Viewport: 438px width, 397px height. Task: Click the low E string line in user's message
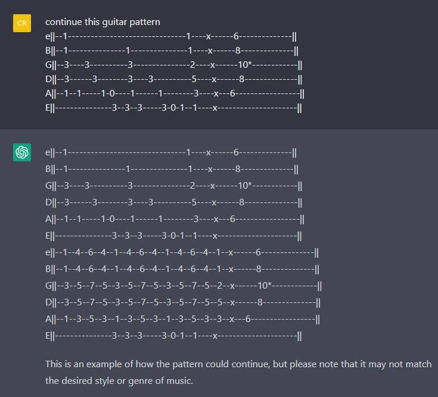[173, 108]
